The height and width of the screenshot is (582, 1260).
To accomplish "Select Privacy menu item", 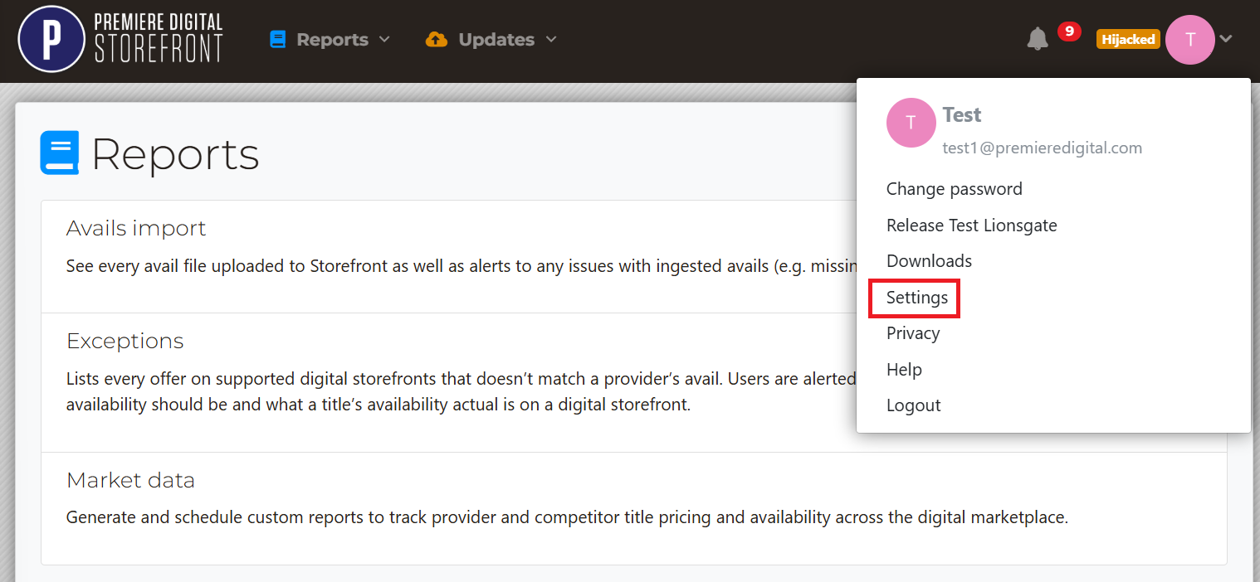I will click(913, 333).
